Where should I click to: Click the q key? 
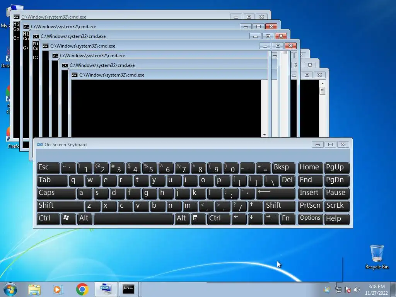(77, 181)
